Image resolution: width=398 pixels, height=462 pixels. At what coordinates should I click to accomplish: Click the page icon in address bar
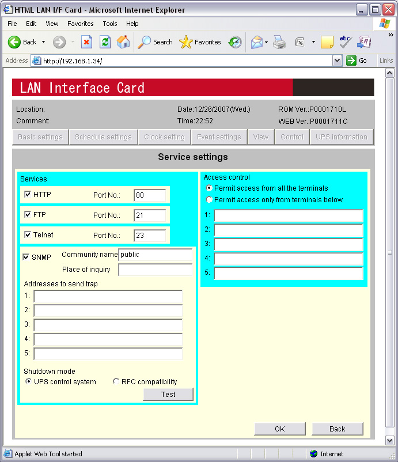pyautogui.click(x=36, y=60)
